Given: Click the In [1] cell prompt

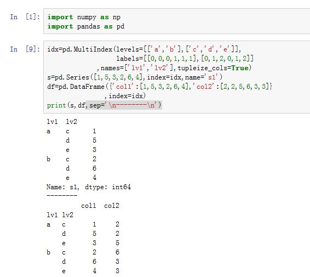Looking at the screenshot, I should (25, 17).
